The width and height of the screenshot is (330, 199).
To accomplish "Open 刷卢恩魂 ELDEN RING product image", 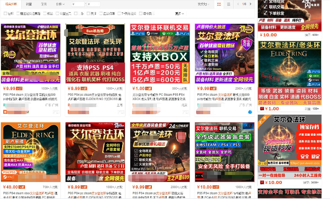I will [x=31, y=152].
